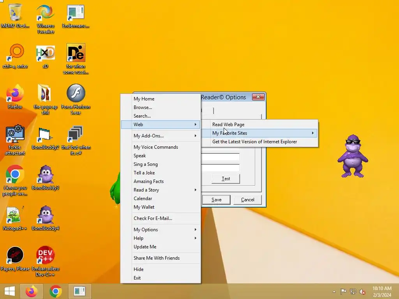Screen dimensions: 399x299
Task: Select Sing a Song menu entry
Action: [x=161, y=164]
